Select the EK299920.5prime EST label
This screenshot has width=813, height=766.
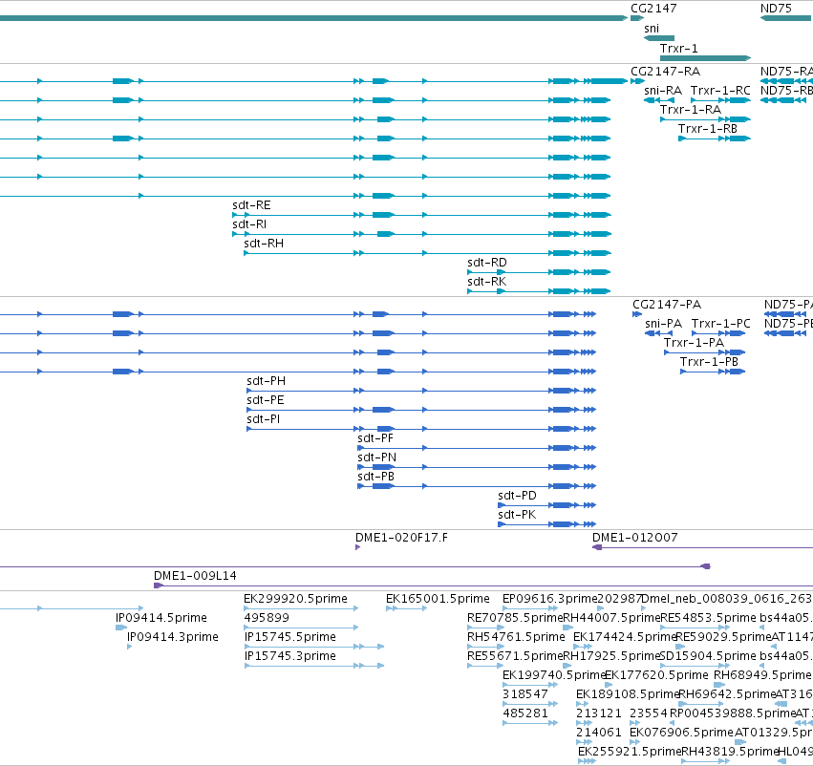(295, 599)
